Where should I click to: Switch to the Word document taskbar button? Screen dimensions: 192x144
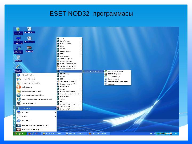coord(76,134)
